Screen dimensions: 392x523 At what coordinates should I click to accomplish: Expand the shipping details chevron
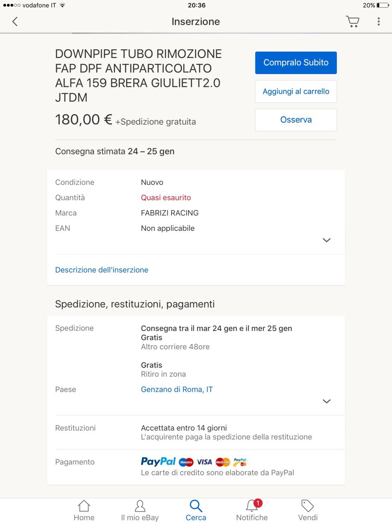click(x=327, y=401)
